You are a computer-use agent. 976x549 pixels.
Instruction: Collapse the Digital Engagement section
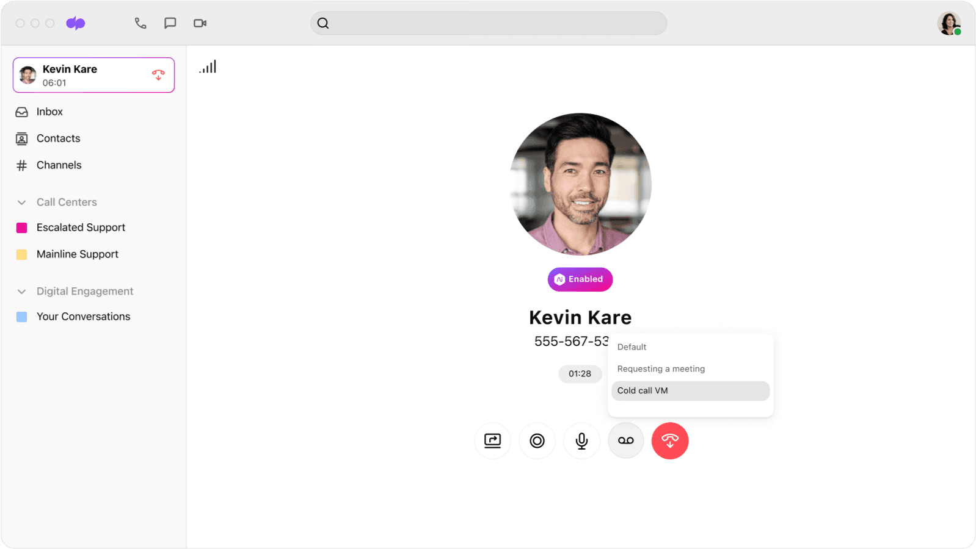pyautogui.click(x=22, y=292)
